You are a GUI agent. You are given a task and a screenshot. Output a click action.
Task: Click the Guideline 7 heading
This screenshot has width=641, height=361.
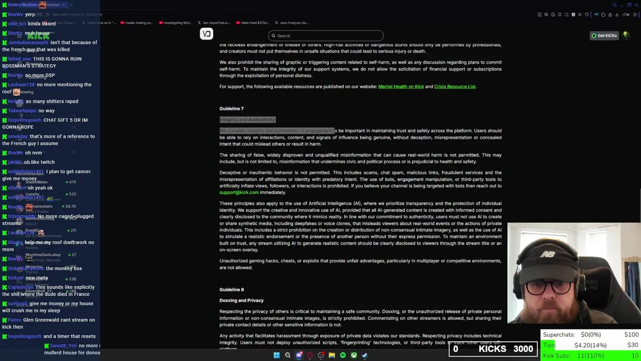pyautogui.click(x=231, y=109)
